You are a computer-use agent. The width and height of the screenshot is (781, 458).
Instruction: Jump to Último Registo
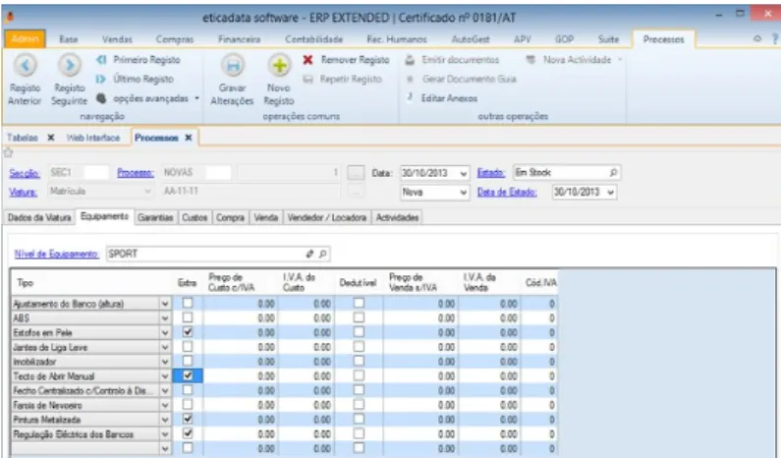(x=136, y=79)
